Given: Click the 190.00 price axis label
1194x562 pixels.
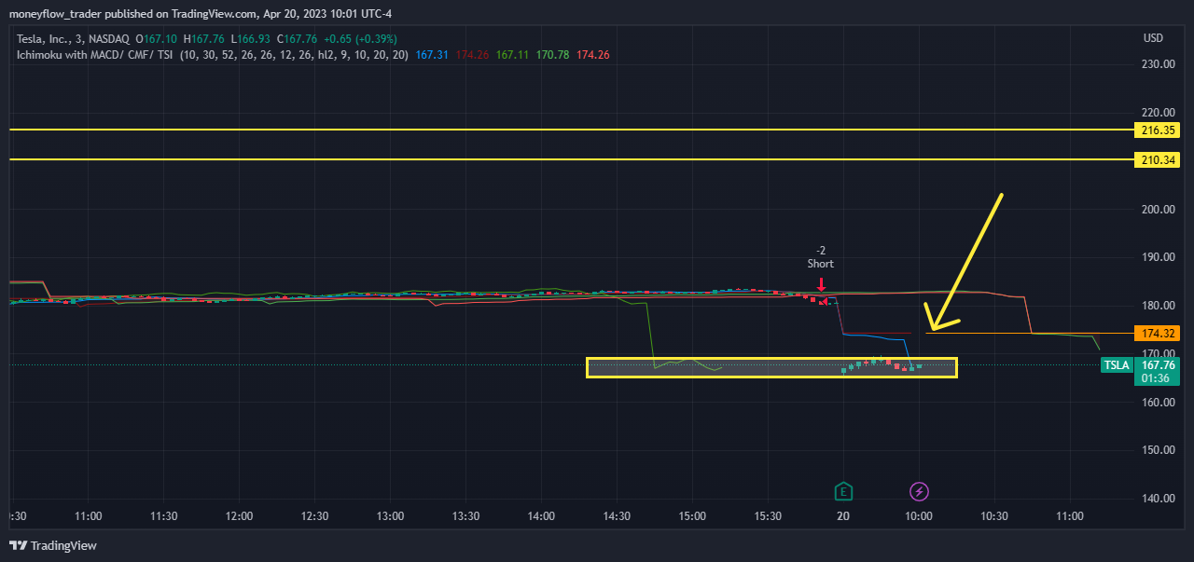Looking at the screenshot, I should point(1157,257).
